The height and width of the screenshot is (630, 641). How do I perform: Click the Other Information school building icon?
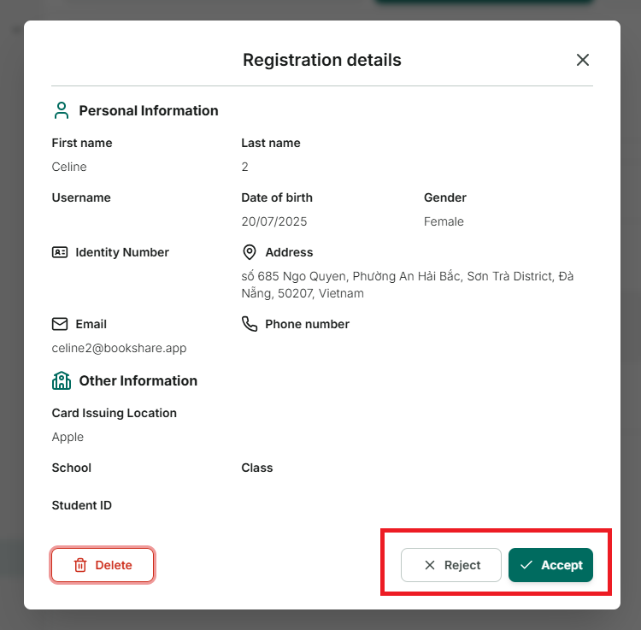62,380
